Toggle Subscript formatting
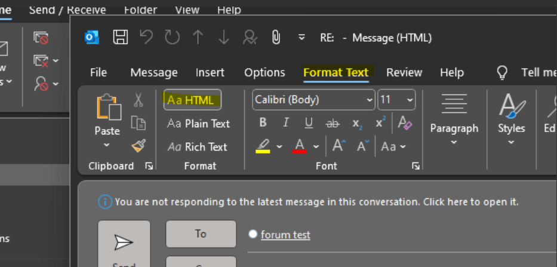 point(358,124)
